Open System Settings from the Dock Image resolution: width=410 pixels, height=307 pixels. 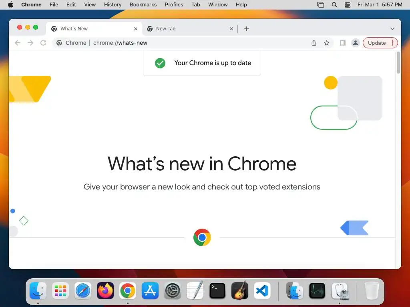coord(173,291)
